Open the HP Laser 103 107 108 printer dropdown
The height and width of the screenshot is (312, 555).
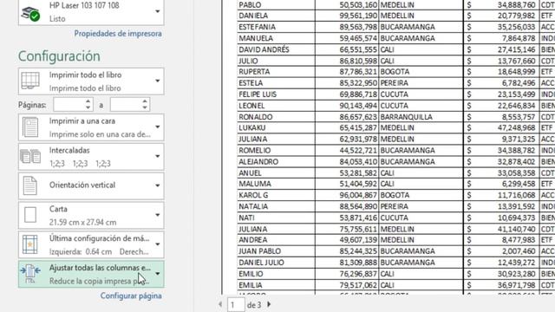click(158, 11)
